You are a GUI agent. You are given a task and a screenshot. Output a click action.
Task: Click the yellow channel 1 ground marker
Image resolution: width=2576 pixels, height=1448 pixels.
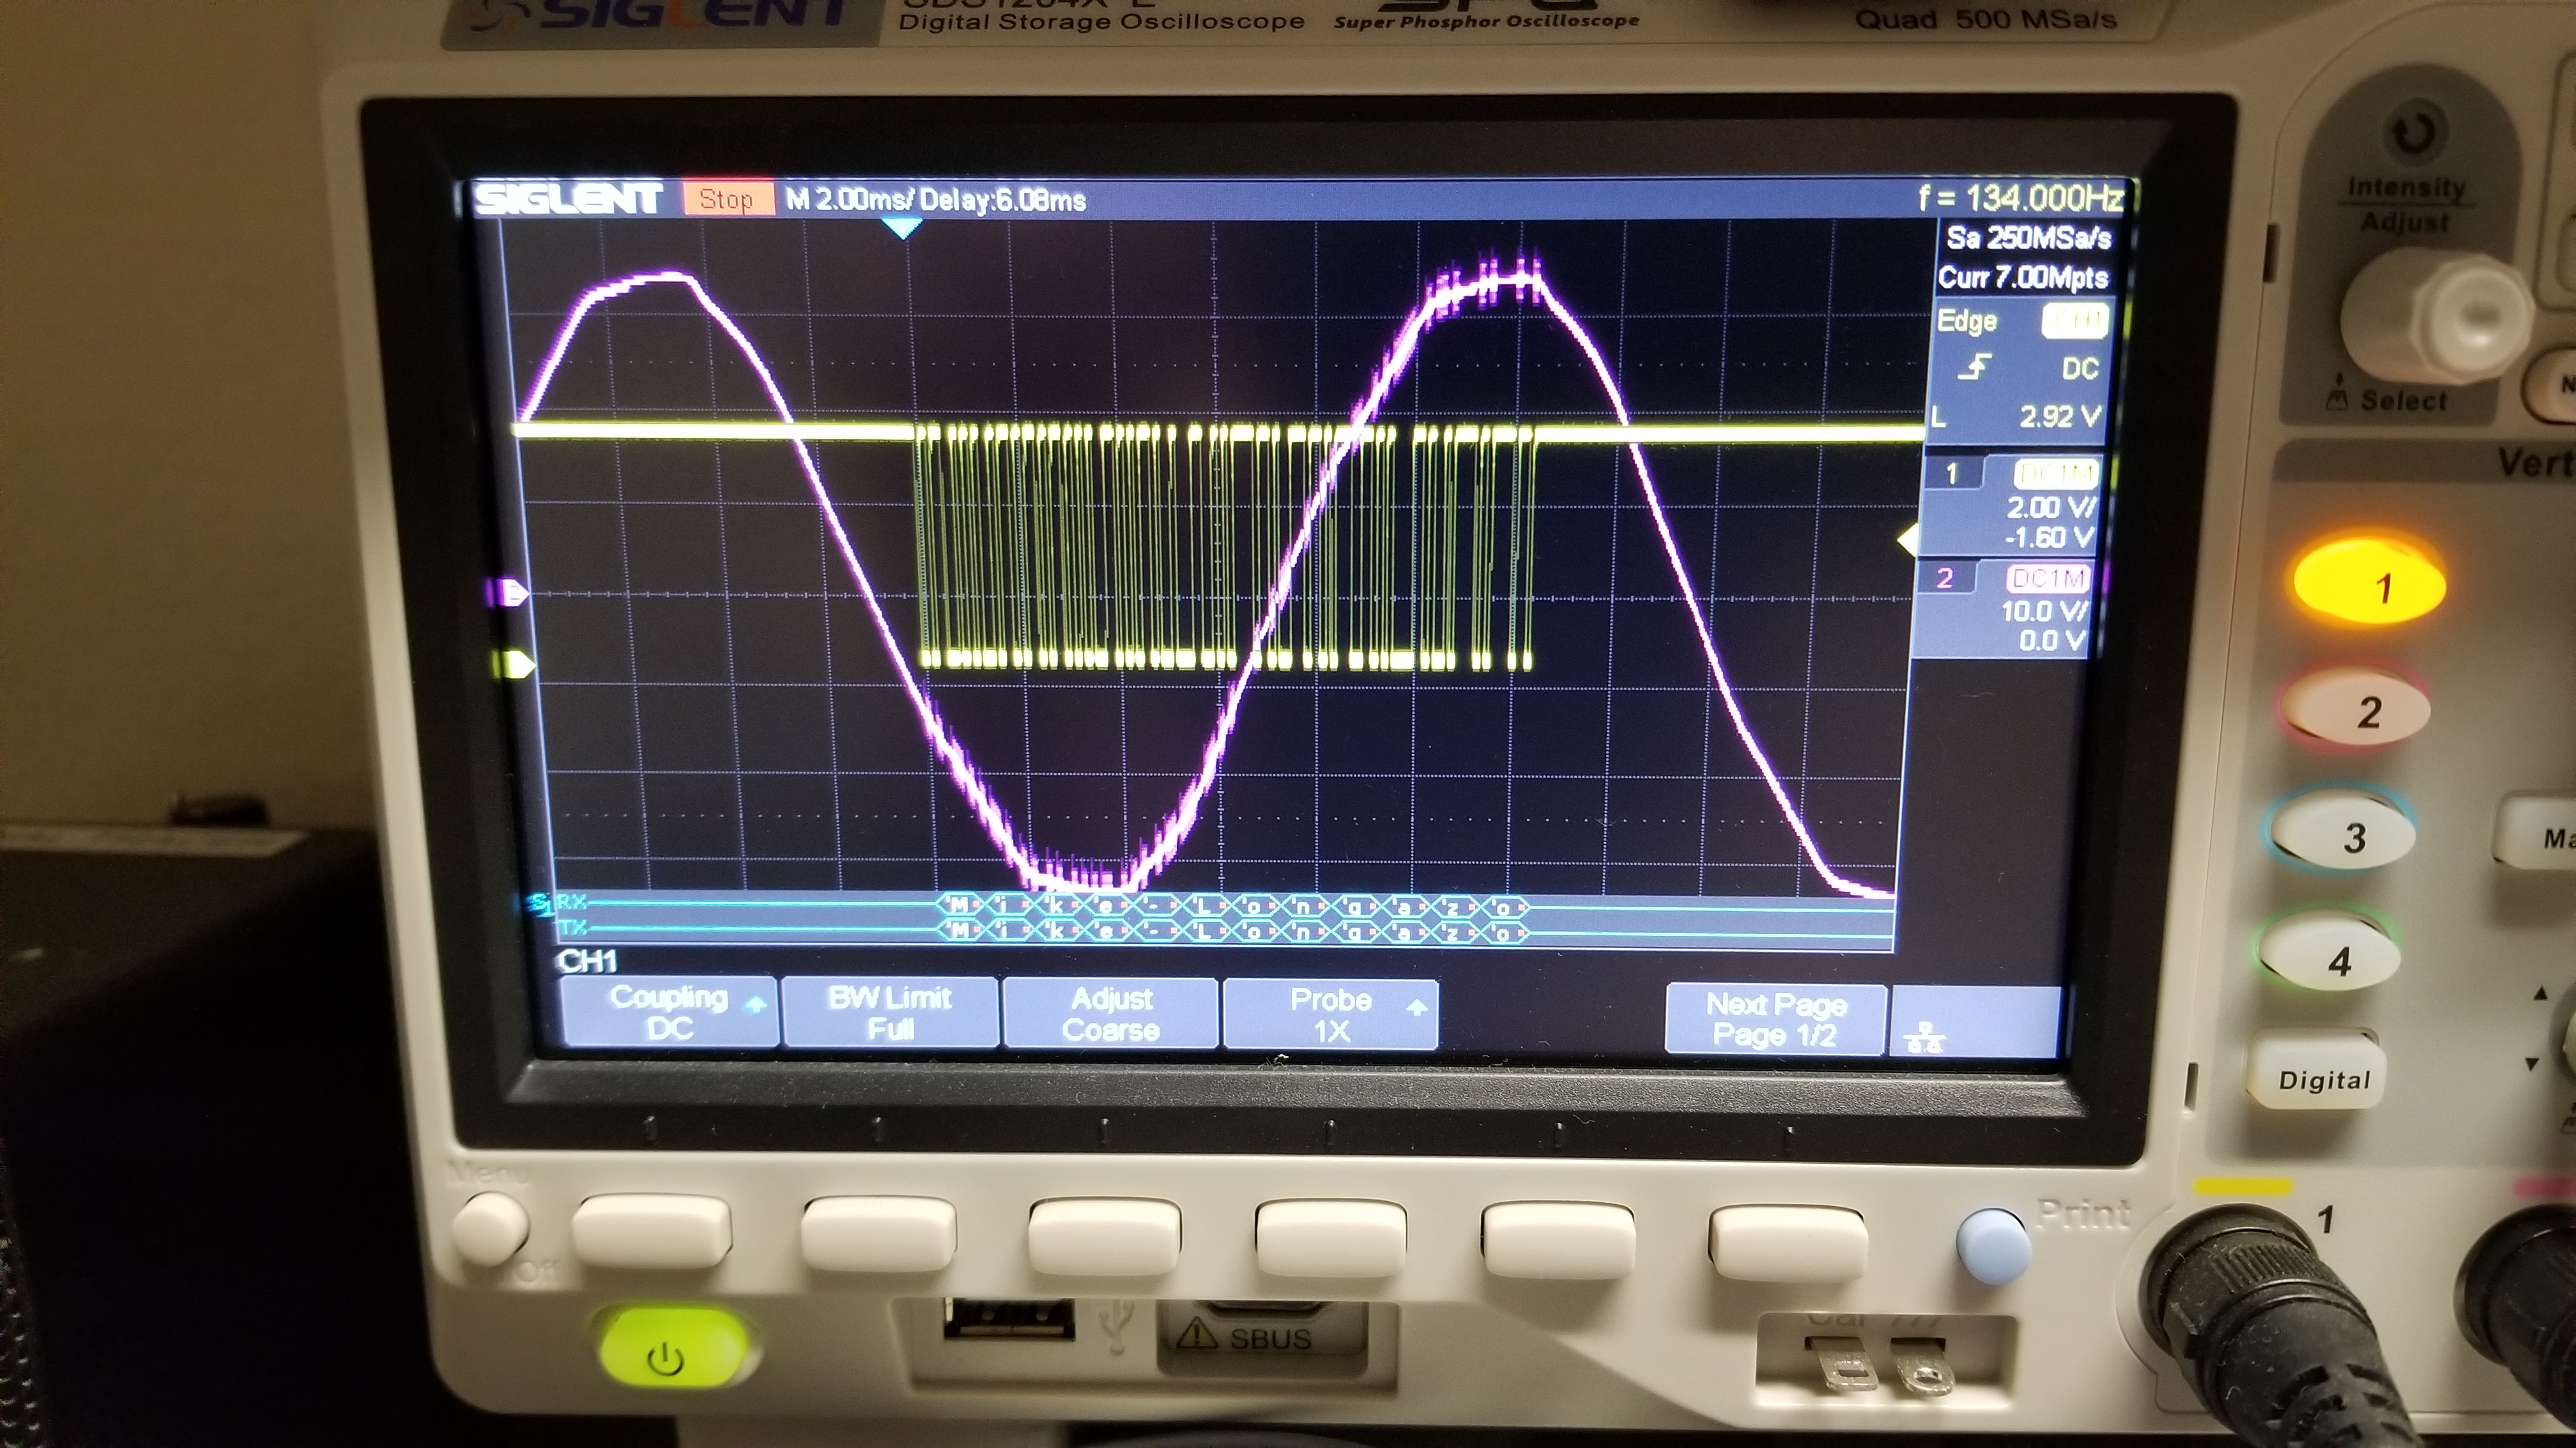pyautogui.click(x=519, y=665)
